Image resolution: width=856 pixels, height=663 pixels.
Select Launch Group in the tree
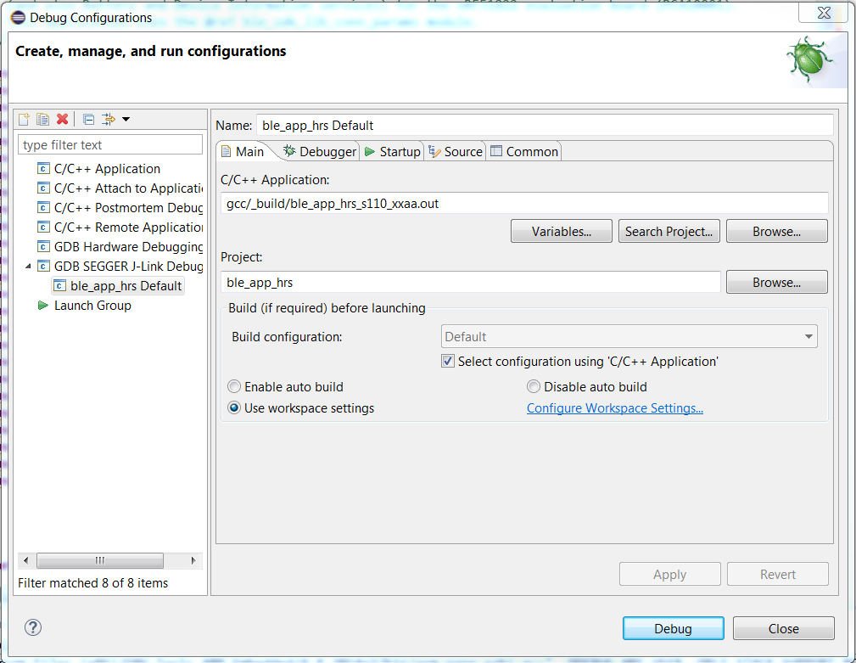click(x=92, y=306)
